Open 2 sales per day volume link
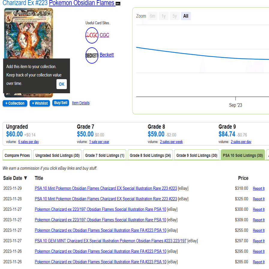This screenshot has height=269, width=269. coord(241,142)
